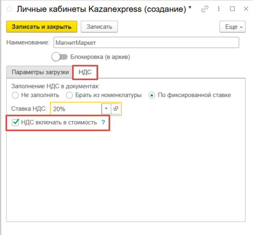Expand the Ставка НДС dropdown arrow
The width and height of the screenshot is (253, 235).
pyautogui.click(x=106, y=109)
